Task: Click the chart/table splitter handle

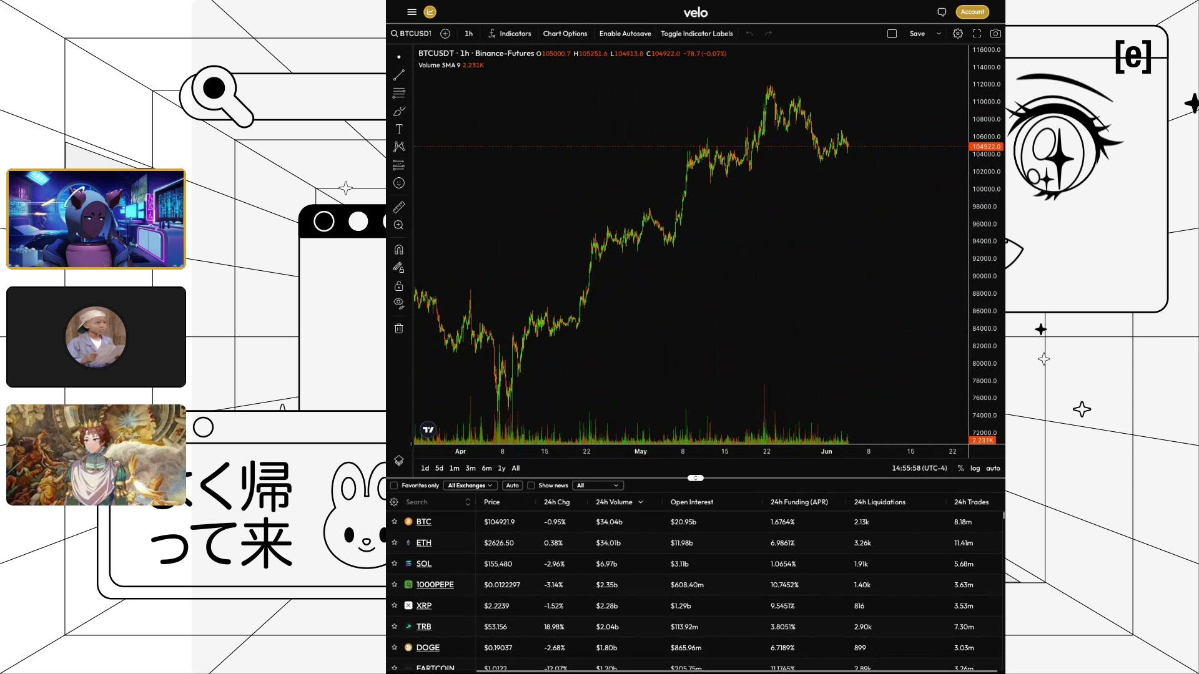Action: point(696,478)
